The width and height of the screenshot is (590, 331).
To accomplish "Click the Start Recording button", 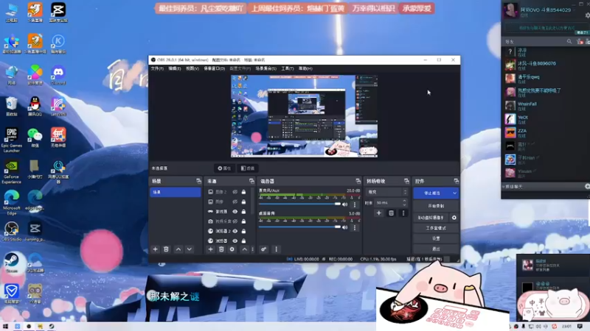I will pos(436,206).
